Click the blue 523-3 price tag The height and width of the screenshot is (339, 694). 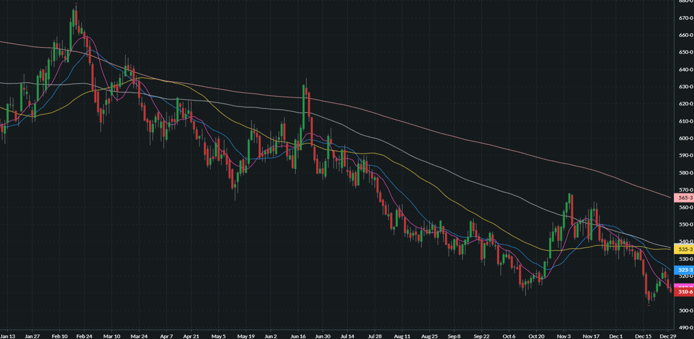(x=684, y=270)
